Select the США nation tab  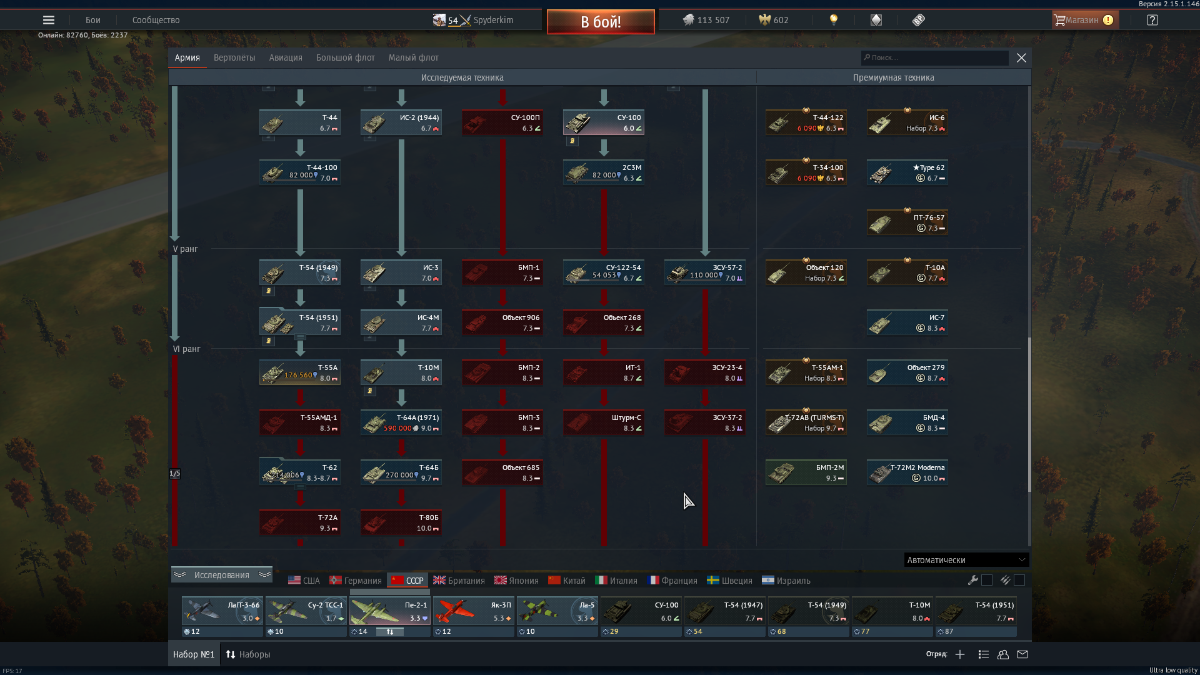click(304, 581)
